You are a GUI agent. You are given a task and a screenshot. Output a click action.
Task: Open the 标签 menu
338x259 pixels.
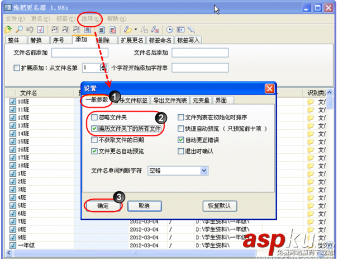66,19
